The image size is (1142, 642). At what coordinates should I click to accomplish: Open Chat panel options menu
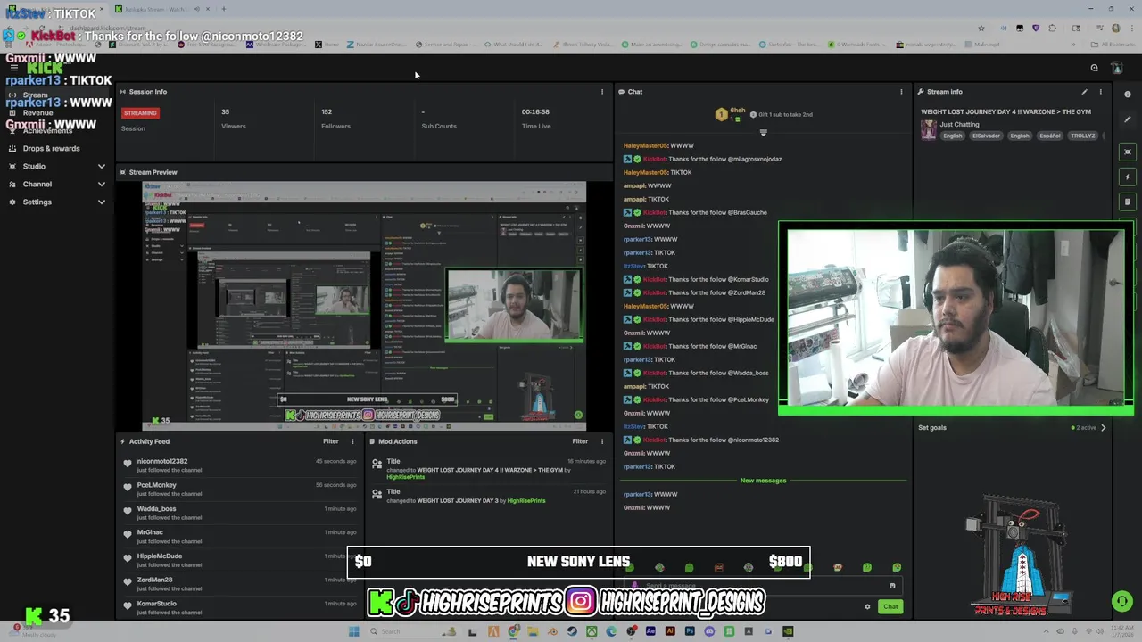[x=901, y=92]
